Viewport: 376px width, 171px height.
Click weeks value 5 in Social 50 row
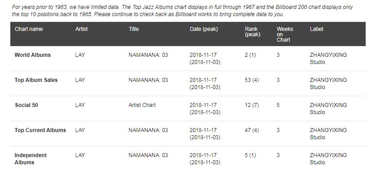[278, 105]
